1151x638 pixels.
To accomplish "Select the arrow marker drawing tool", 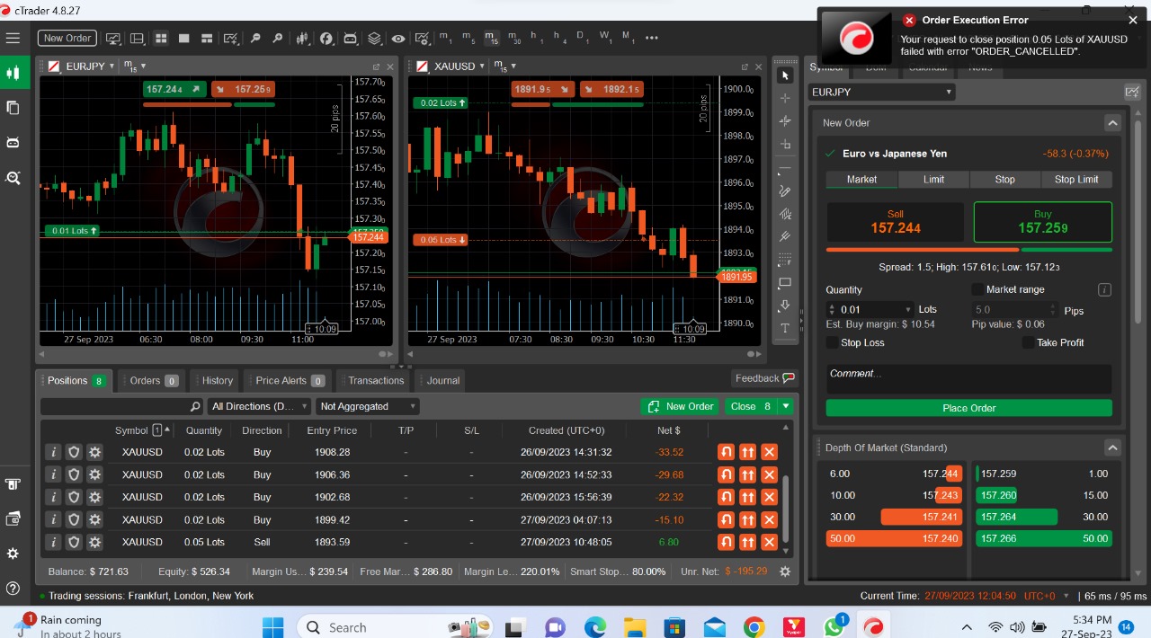I will point(785,306).
